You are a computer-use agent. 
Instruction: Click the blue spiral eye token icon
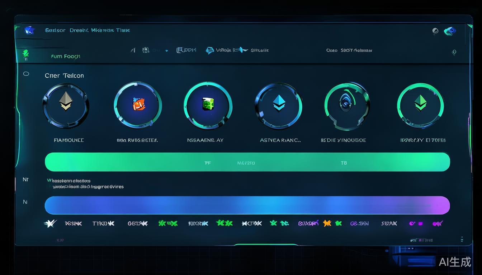(345, 105)
